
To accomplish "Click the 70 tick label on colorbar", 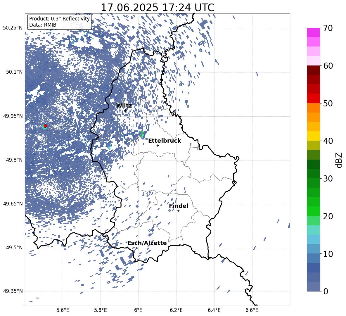I will 328,28.
